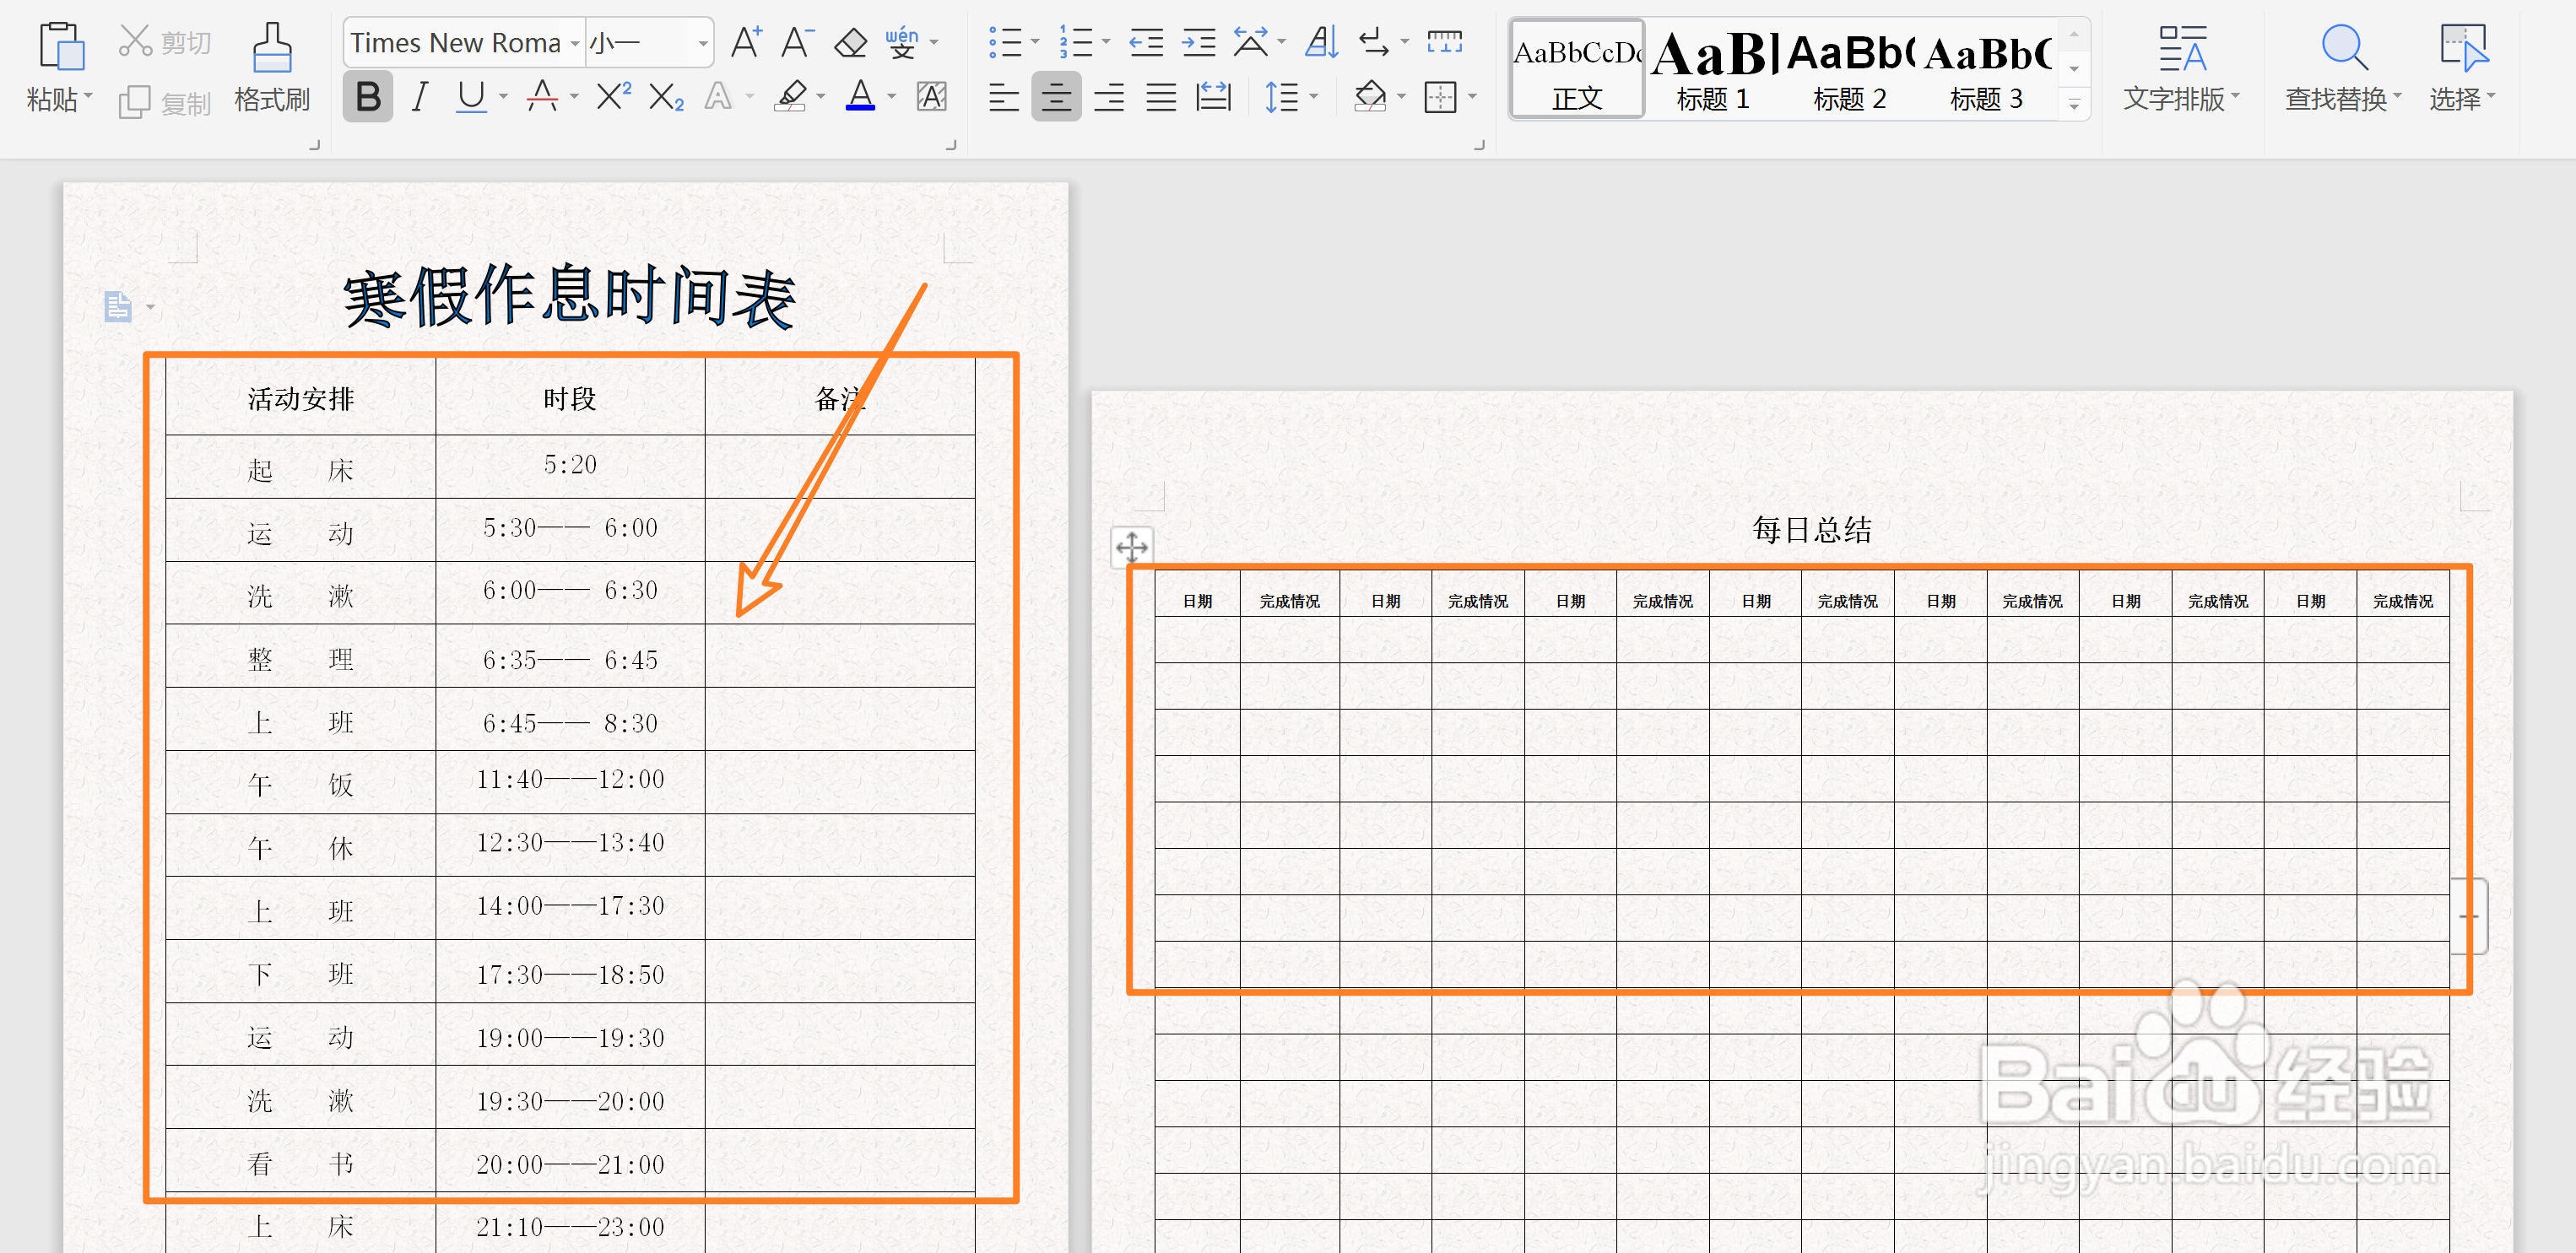Click the table move handle beside 每日总结 table
2576x1253 pixels.
[x=1131, y=547]
